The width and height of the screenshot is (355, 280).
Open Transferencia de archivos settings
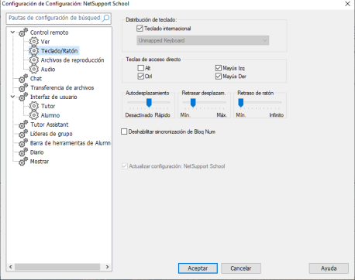coord(62,87)
